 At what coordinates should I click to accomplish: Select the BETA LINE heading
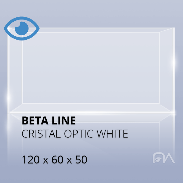tap(48, 121)
